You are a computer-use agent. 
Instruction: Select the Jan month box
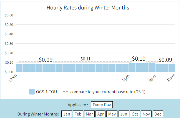(x=67, y=114)
